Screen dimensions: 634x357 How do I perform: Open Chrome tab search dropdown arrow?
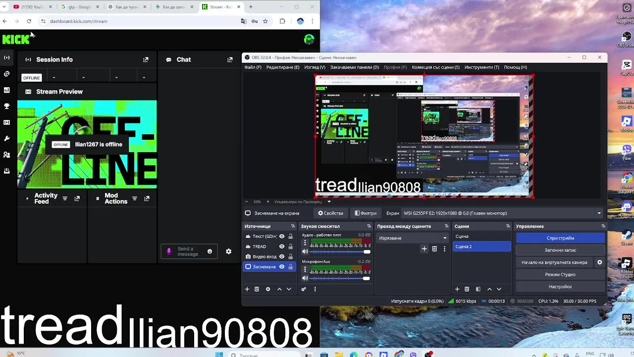pos(4,7)
